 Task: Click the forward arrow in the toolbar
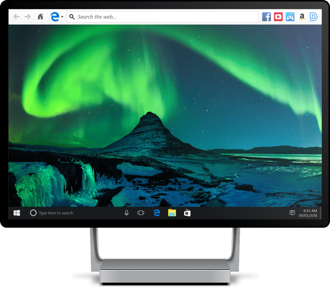pyautogui.click(x=28, y=17)
